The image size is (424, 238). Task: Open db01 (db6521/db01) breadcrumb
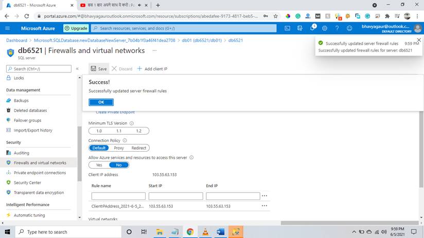point(202,40)
